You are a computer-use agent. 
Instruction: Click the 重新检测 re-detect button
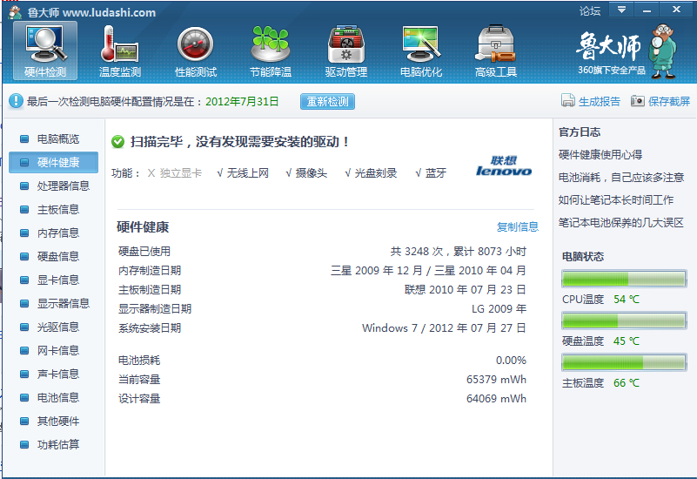coord(327,101)
